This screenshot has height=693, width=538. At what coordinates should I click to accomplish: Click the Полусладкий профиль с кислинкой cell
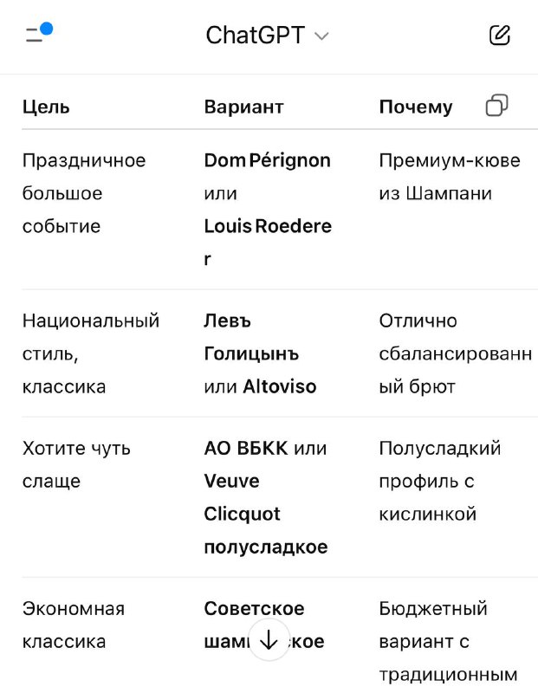tap(440, 481)
